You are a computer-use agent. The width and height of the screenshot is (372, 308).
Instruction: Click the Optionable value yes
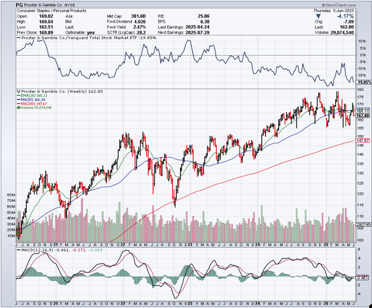(x=91, y=33)
